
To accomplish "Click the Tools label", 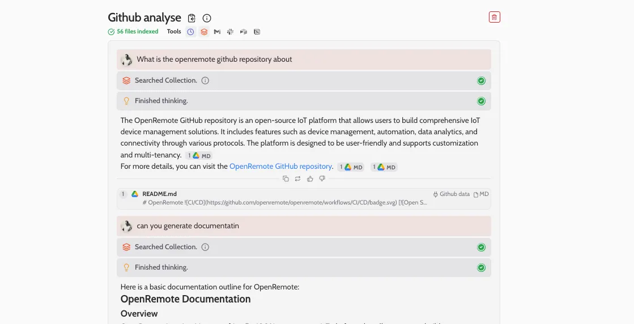I will click(x=174, y=32).
